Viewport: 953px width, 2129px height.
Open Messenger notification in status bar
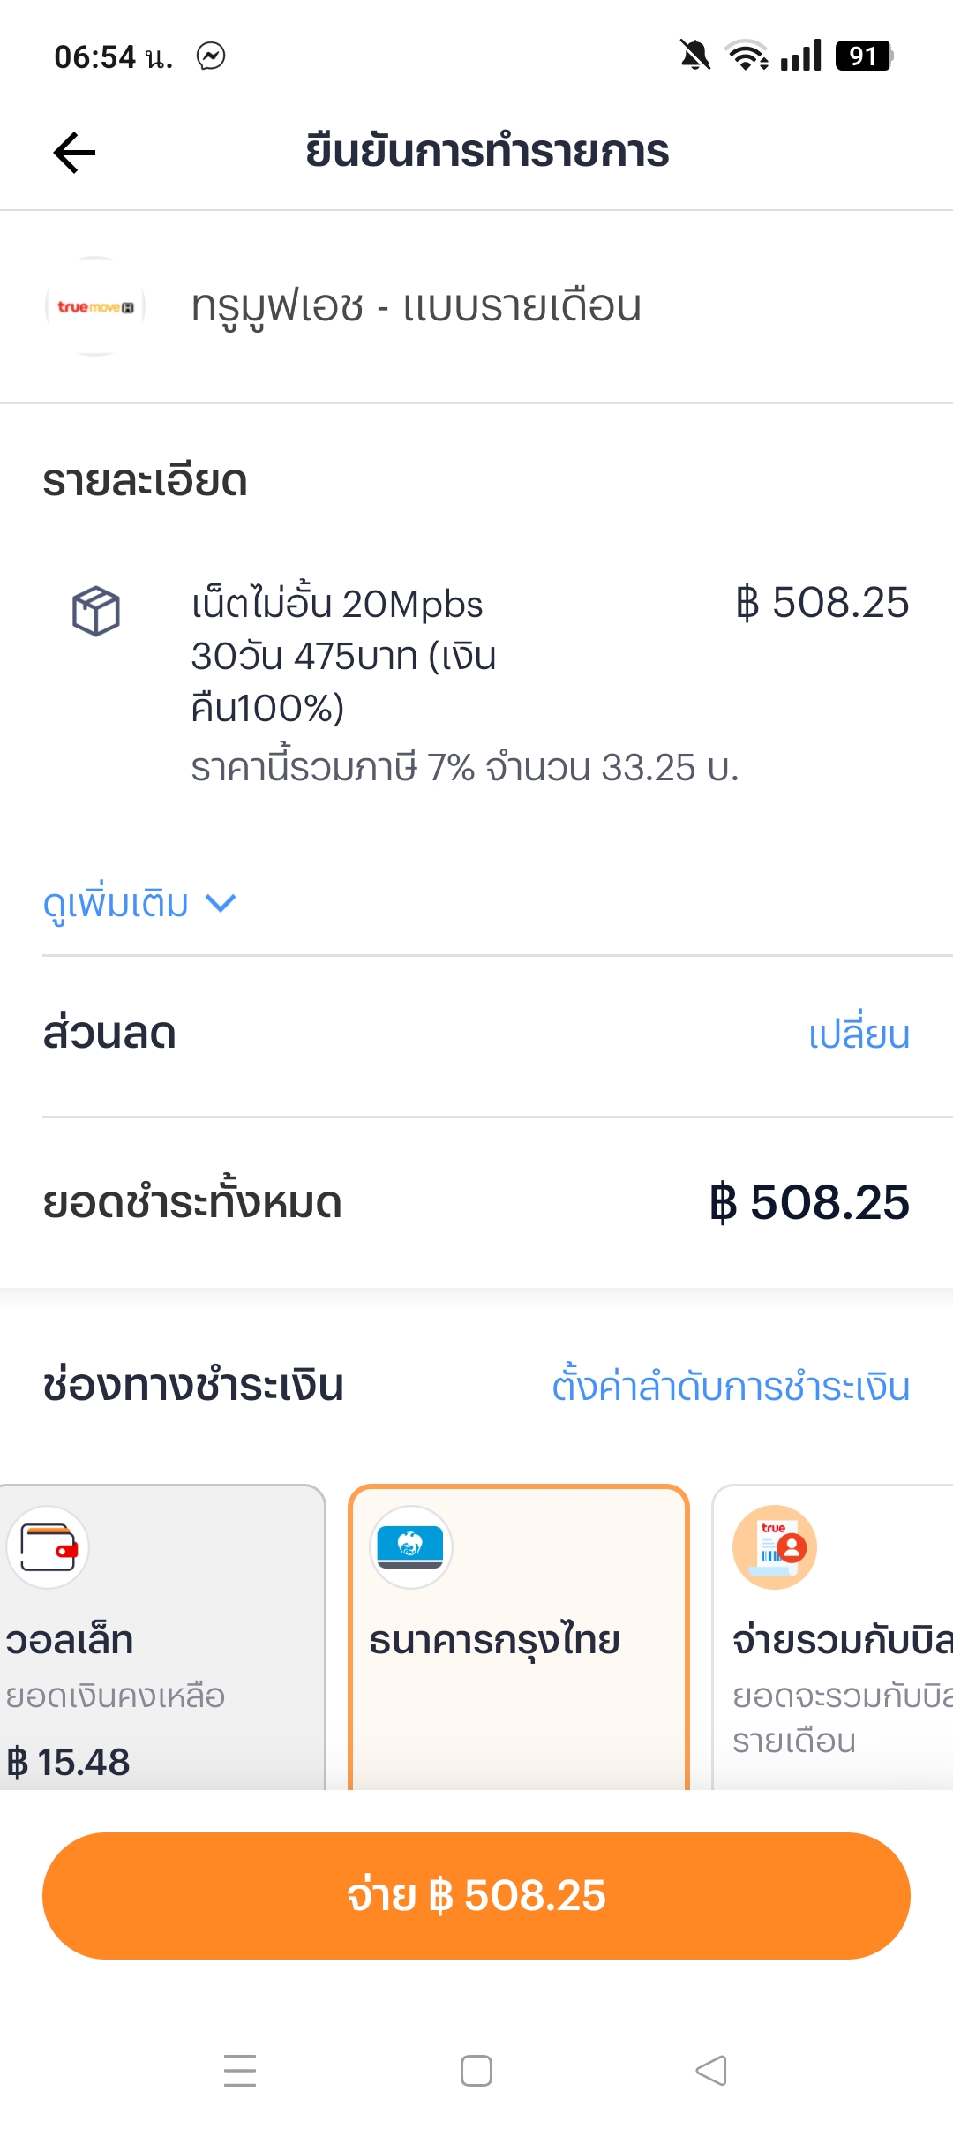tap(211, 56)
